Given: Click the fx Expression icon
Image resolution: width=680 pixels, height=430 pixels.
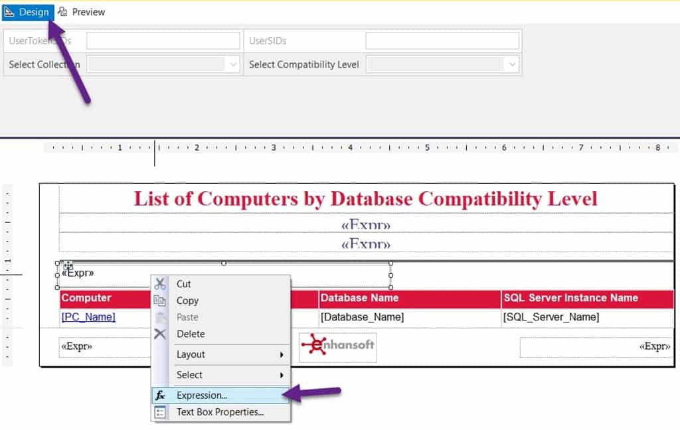Looking at the screenshot, I should [160, 395].
